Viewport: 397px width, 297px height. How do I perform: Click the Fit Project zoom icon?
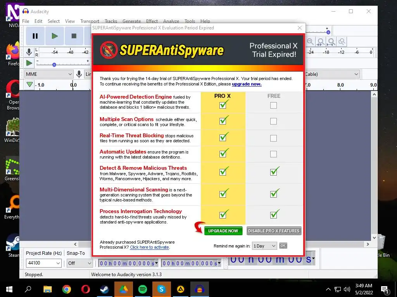point(331,41)
